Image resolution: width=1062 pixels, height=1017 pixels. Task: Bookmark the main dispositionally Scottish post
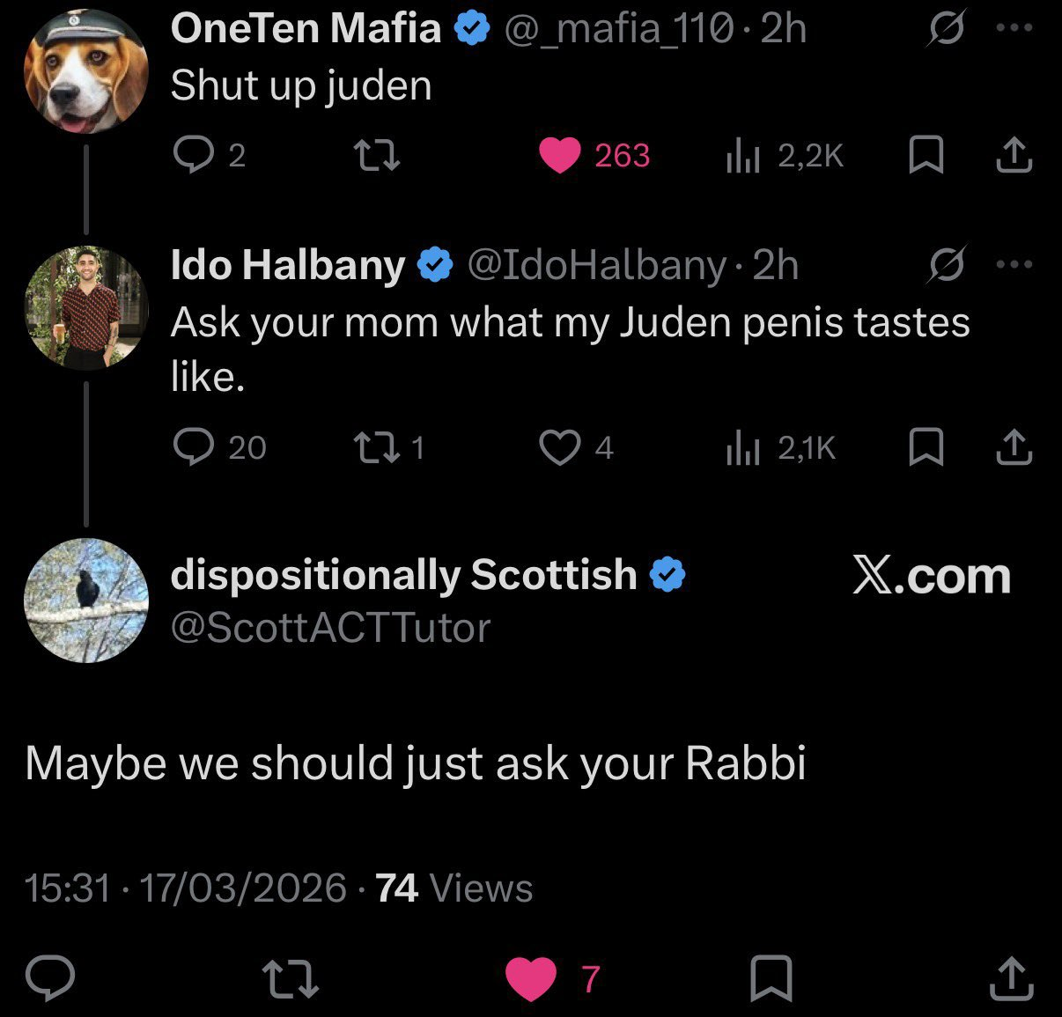click(x=771, y=978)
